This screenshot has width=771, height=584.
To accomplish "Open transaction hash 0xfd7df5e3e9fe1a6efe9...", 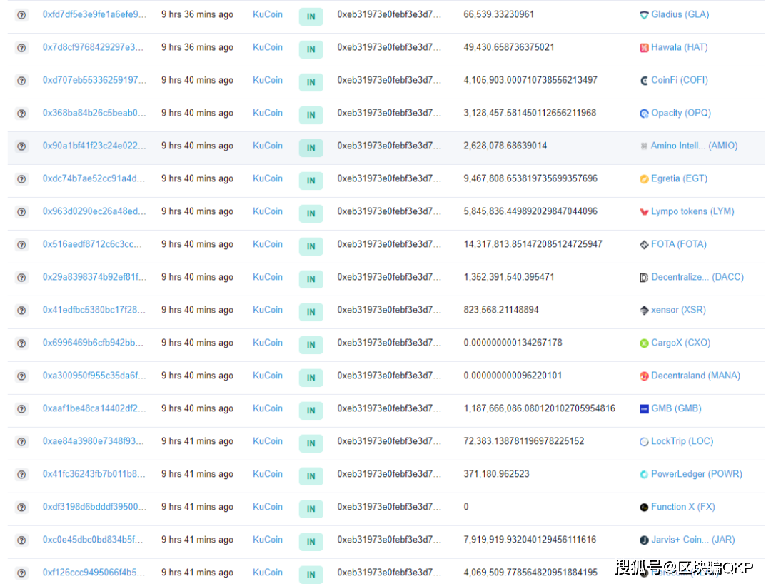I will (x=94, y=14).
